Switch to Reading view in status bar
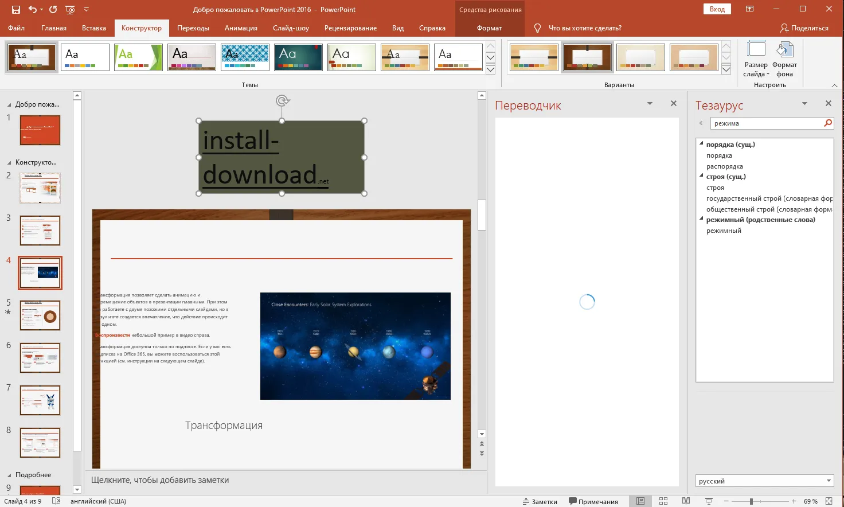This screenshot has width=844, height=507. click(x=686, y=501)
